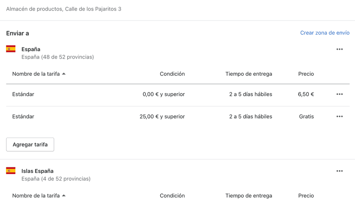Click the Agregar tarifa button
Image resolution: width=355 pixels, height=204 pixels.
[30, 145]
